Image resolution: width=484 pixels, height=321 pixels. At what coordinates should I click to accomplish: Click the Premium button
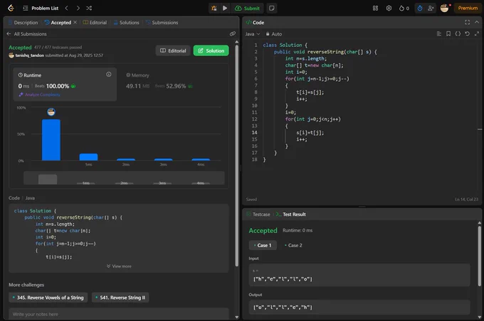468,9
